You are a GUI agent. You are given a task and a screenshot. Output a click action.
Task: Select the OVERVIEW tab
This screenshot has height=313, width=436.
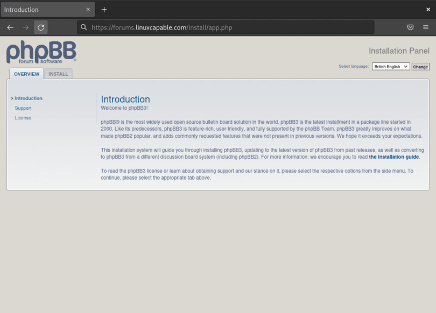26,74
